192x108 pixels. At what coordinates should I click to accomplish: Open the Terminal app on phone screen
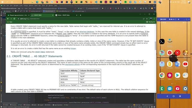162,41
